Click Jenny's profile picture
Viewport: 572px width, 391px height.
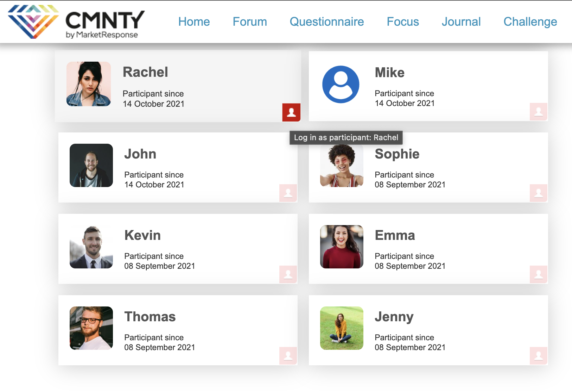click(x=342, y=328)
